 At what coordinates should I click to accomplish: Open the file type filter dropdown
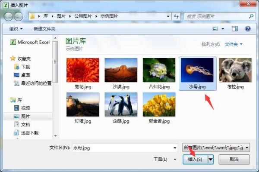pos(216,147)
